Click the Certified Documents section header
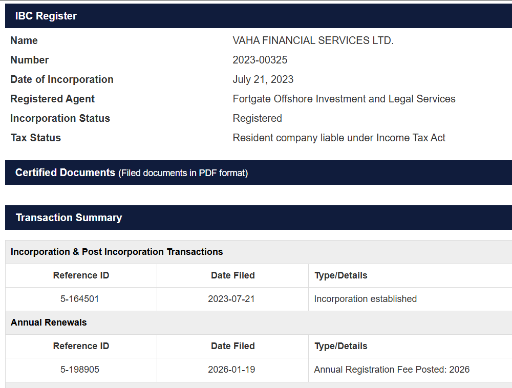 259,173
